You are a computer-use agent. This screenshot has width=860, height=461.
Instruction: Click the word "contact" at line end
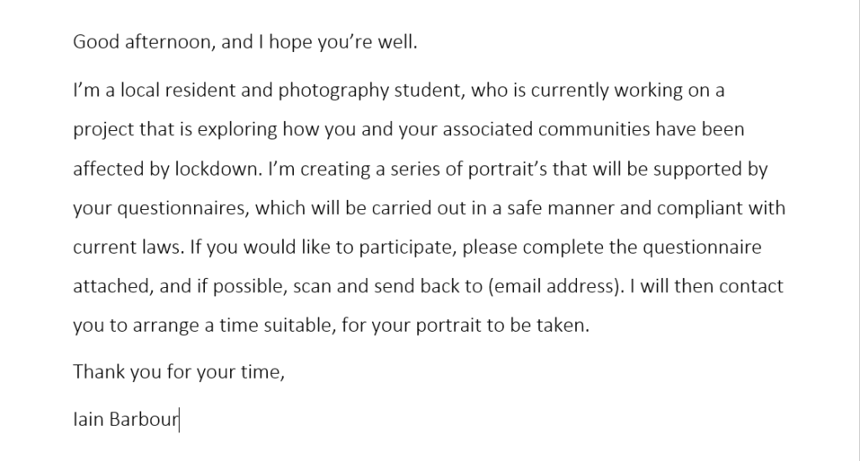coord(749,286)
